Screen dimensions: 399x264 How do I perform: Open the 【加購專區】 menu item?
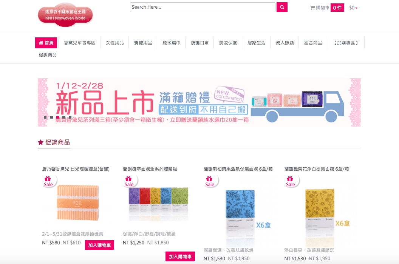pyautogui.click(x=346, y=43)
